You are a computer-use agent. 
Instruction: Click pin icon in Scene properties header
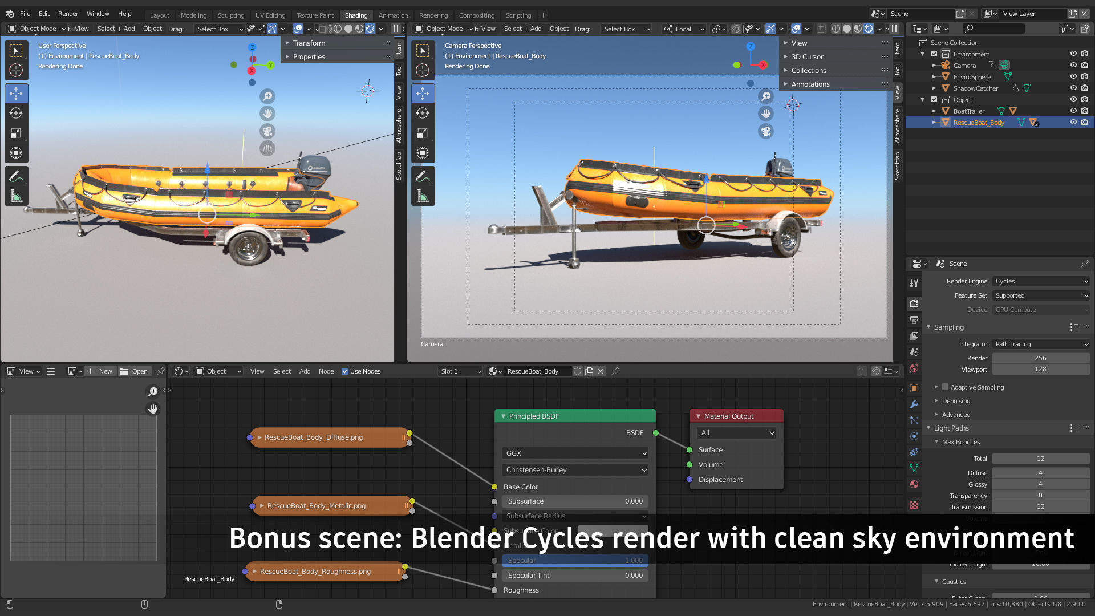[x=1084, y=264]
